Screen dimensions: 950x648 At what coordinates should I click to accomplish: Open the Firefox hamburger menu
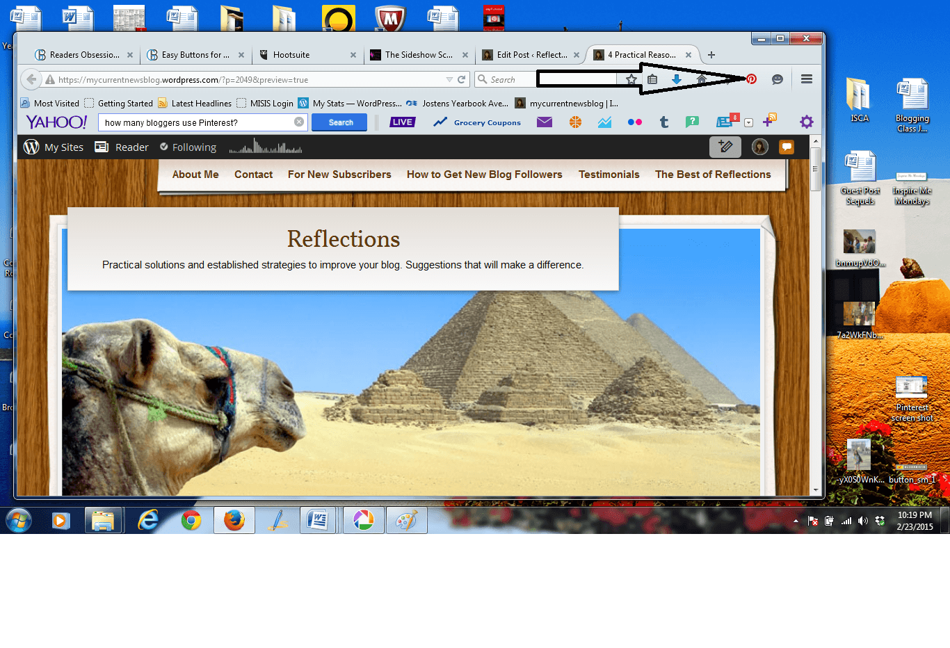pos(806,79)
